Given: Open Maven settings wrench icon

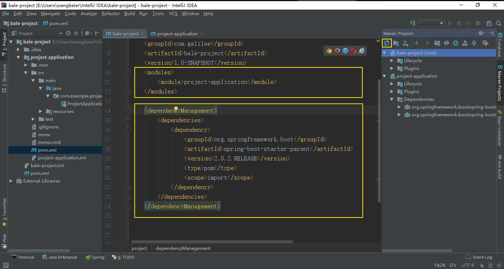Looking at the screenshot, I should click(x=486, y=43).
